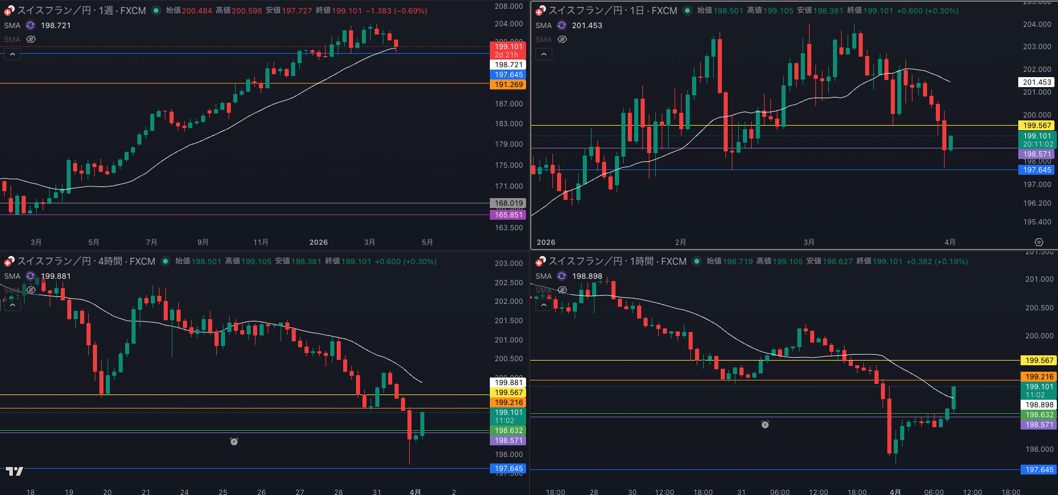Click the orange 191.269 price label
The height and width of the screenshot is (495, 1058).
[x=509, y=85]
